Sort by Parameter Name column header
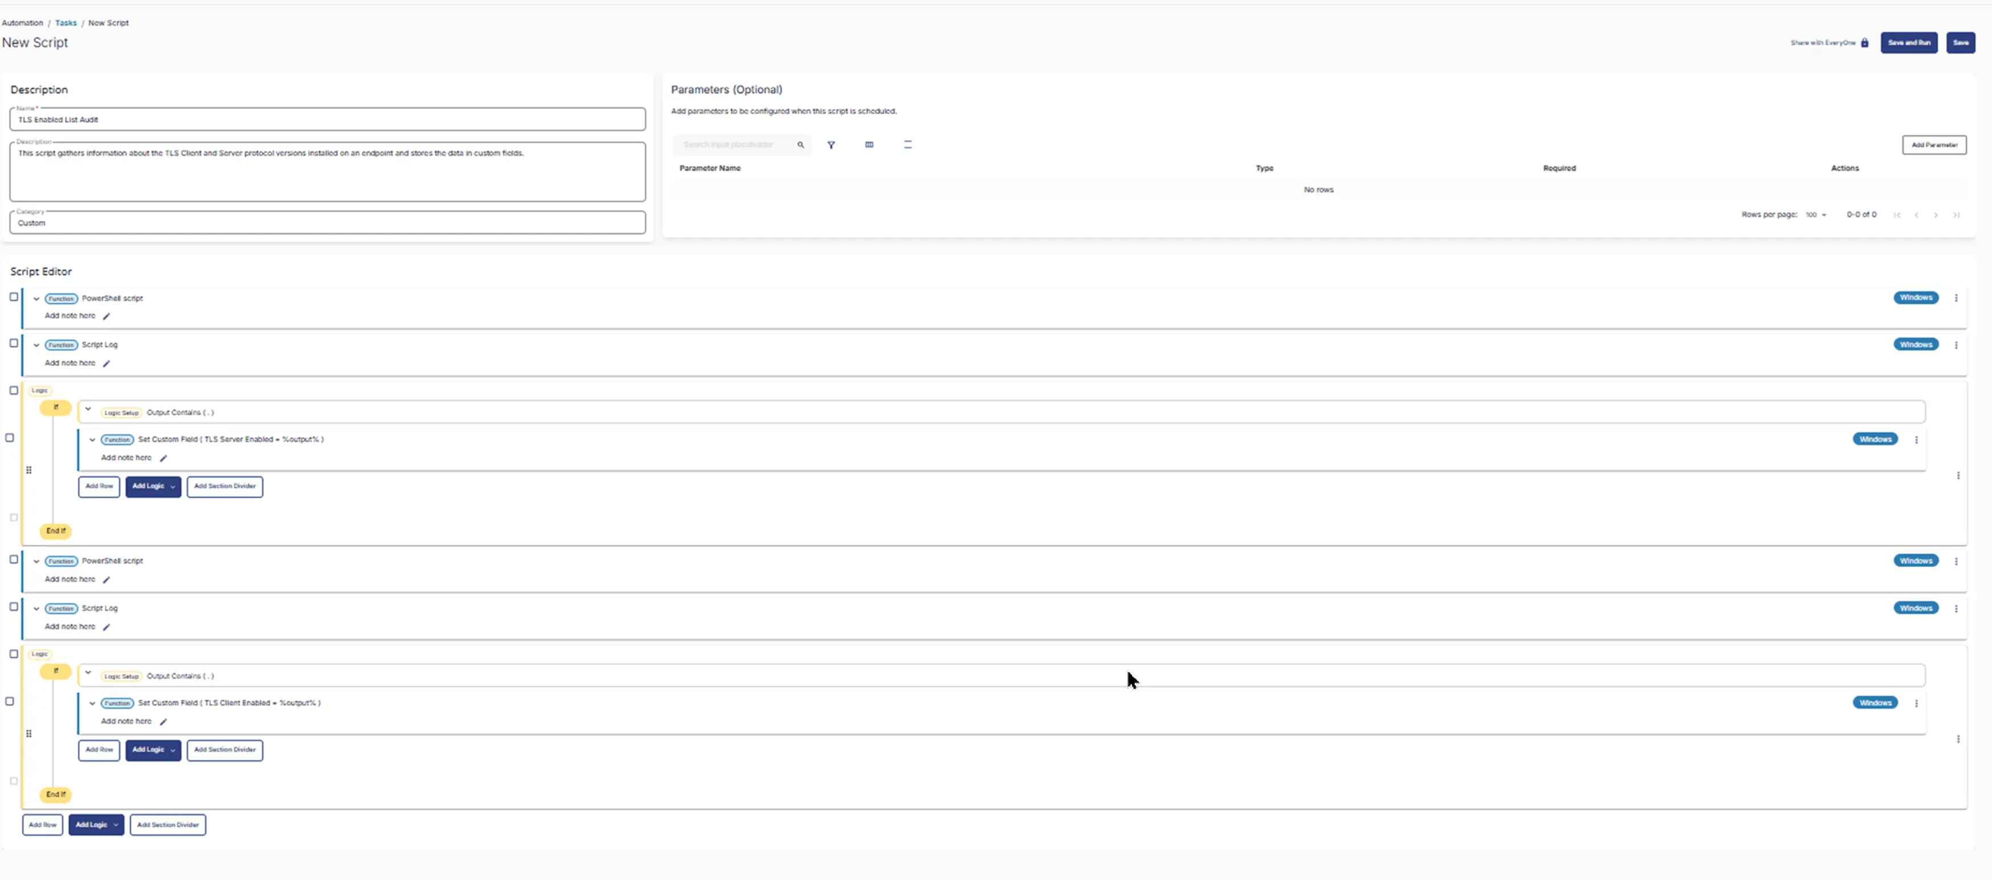 (x=710, y=168)
